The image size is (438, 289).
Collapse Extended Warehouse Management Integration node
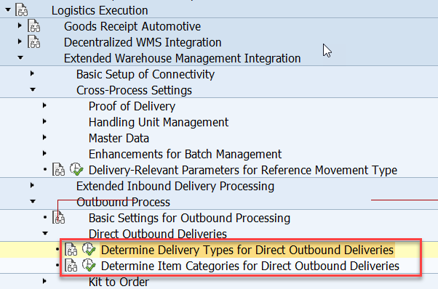[20, 57]
